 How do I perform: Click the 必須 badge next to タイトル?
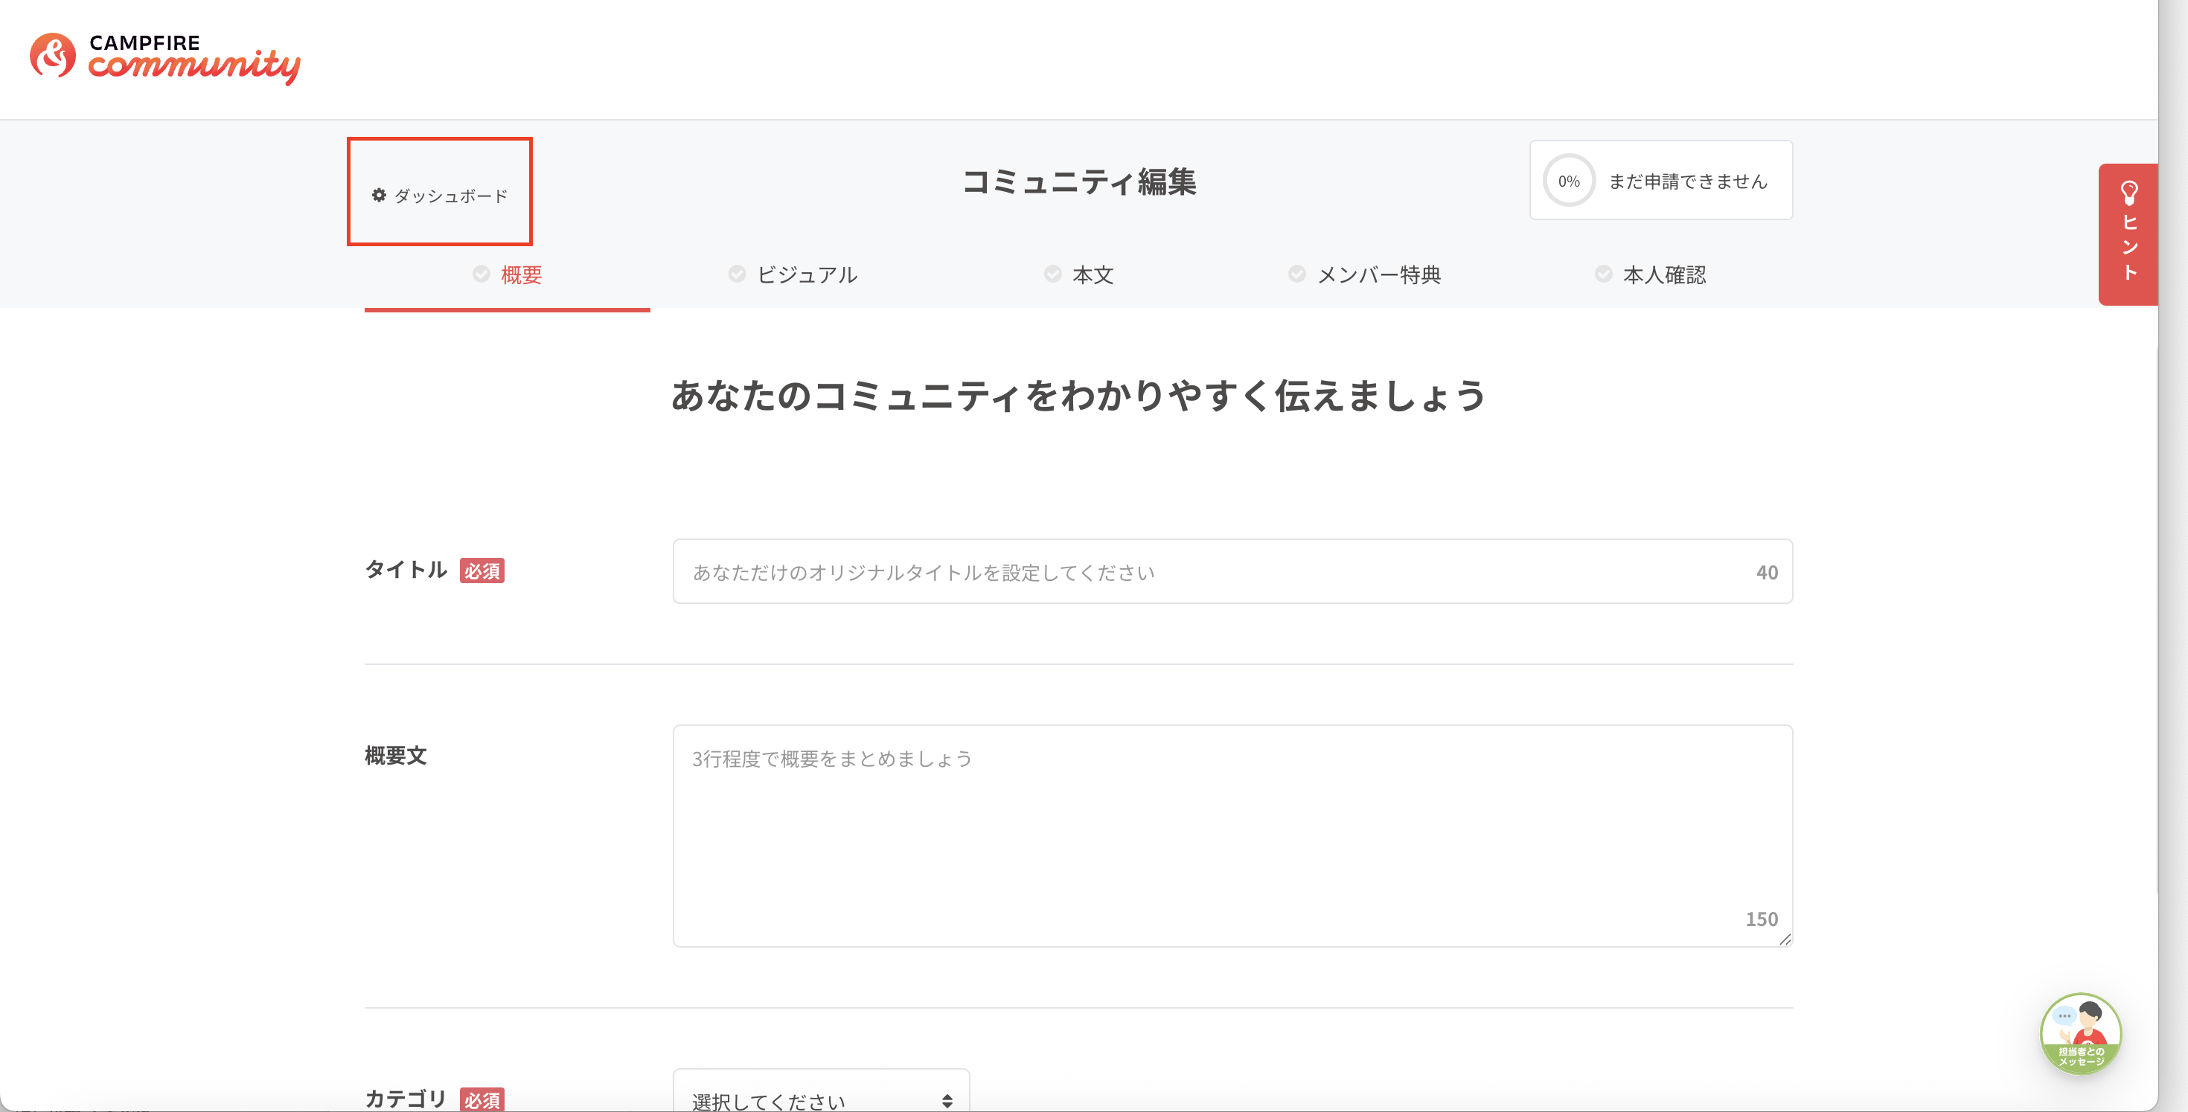(x=482, y=571)
